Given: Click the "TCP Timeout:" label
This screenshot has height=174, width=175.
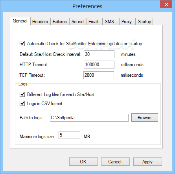Looking at the screenshot, I should click(x=32, y=75).
